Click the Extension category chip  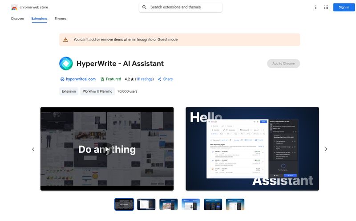(x=69, y=91)
